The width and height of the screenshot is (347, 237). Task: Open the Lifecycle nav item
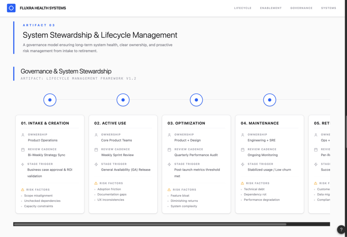click(x=243, y=8)
